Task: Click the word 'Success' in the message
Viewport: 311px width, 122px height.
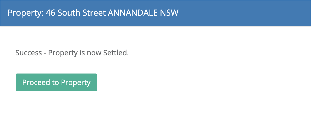Action: 28,53
